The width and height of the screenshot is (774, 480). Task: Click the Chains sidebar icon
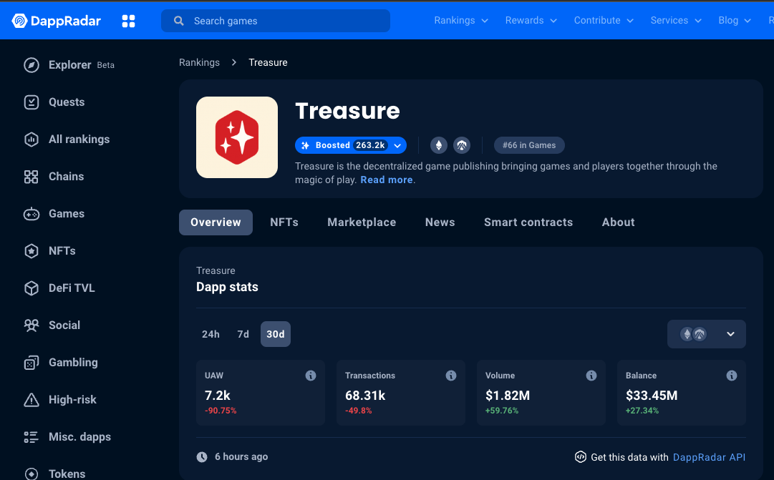click(32, 176)
